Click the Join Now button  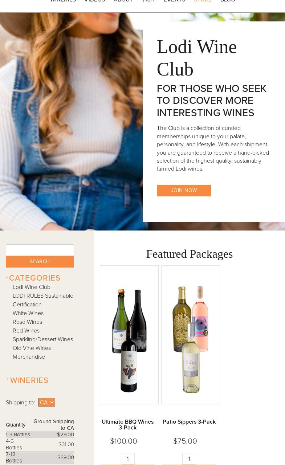click(184, 191)
